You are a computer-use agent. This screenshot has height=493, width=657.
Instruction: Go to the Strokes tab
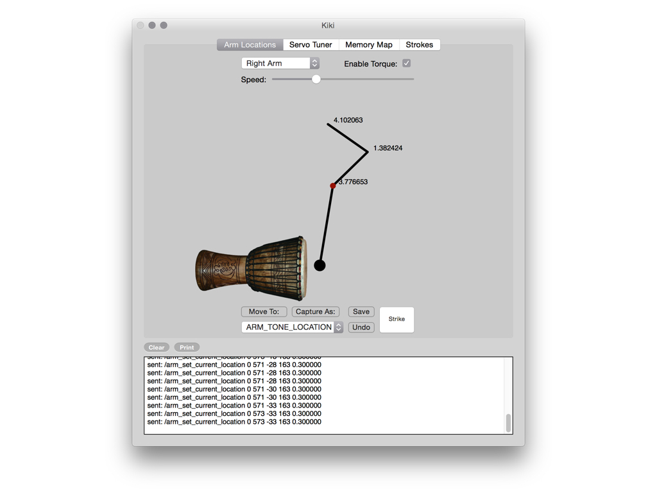point(420,45)
